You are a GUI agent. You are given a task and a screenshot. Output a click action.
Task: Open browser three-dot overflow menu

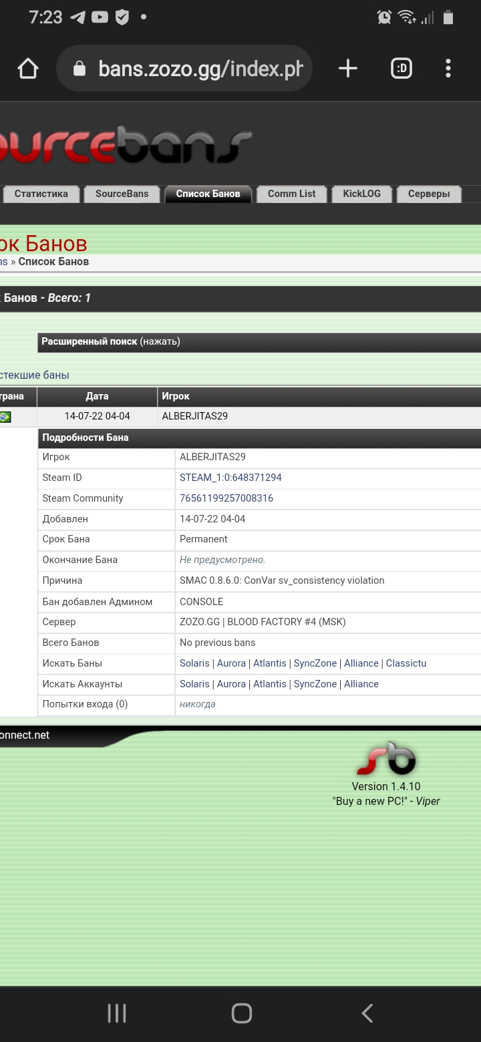tap(448, 68)
